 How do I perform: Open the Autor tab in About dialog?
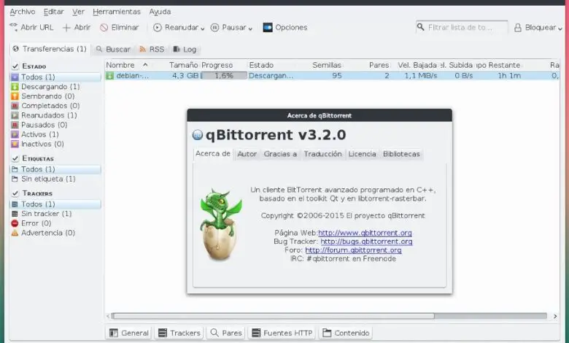247,154
